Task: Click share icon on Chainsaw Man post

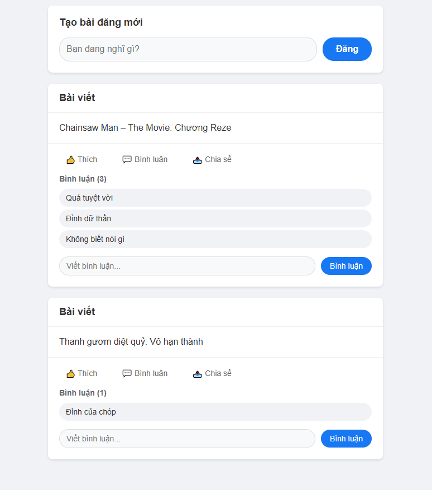Action: (198, 160)
